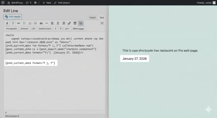Insert a numbered list

[x=30, y=23]
